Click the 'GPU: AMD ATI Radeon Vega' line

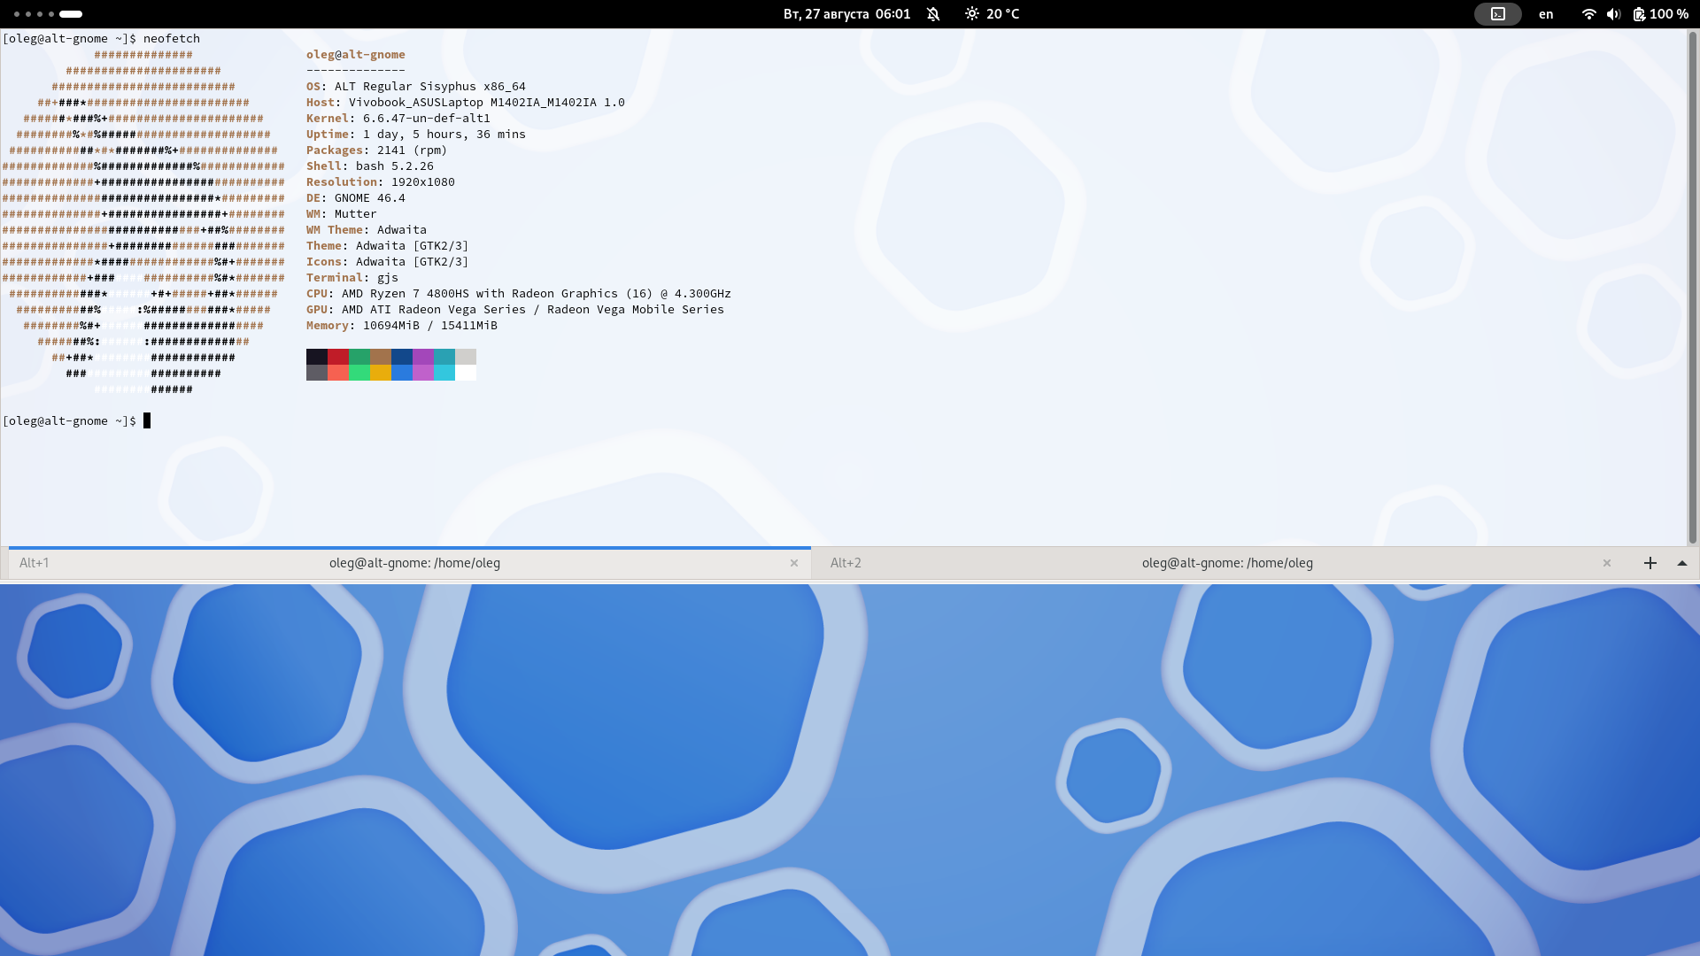515,310
